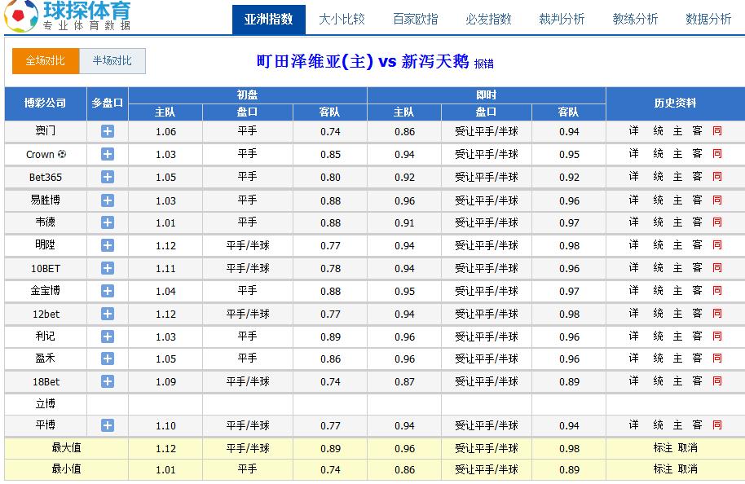Viewport: 745px width, 484px height.
Task: Click 标注 in 最小值 row
Action: tap(663, 469)
